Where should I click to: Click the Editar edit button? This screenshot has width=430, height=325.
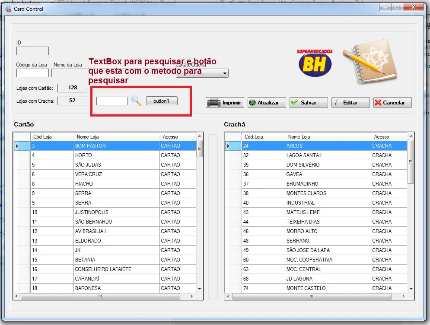(x=350, y=103)
